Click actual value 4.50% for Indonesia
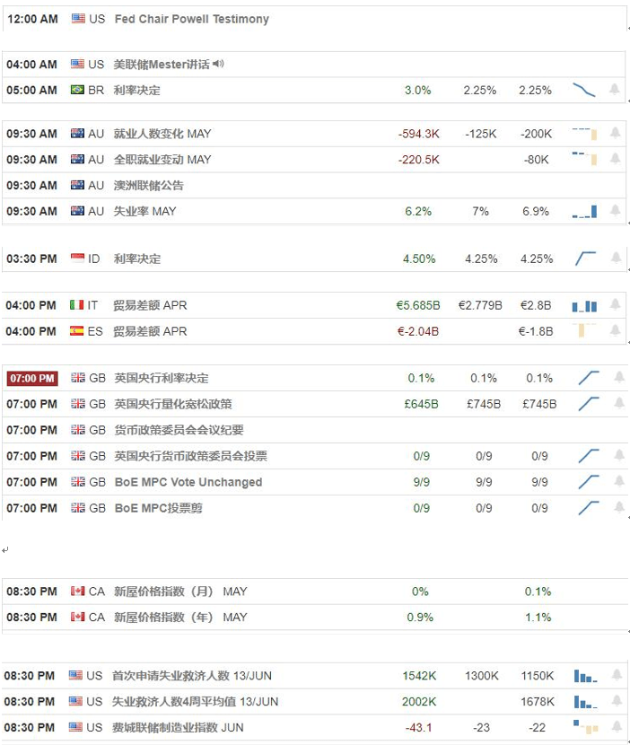 [419, 259]
